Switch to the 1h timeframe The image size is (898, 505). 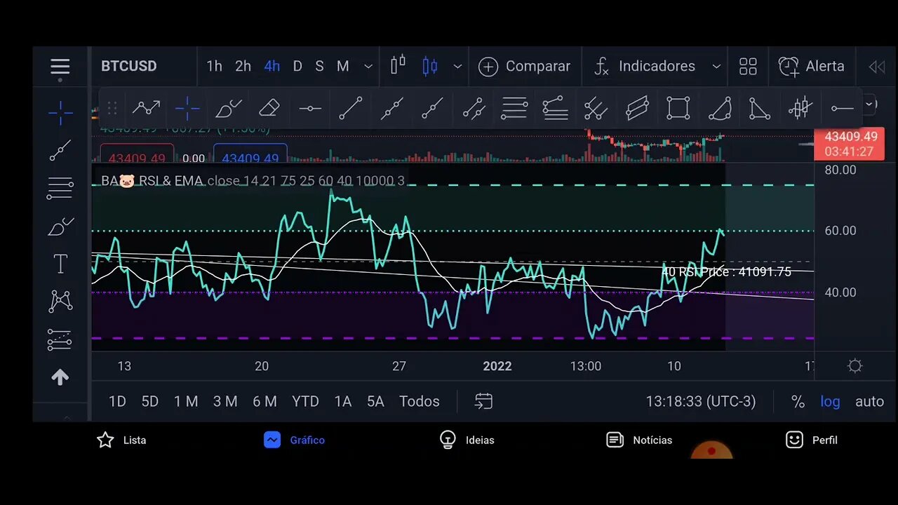[214, 67]
